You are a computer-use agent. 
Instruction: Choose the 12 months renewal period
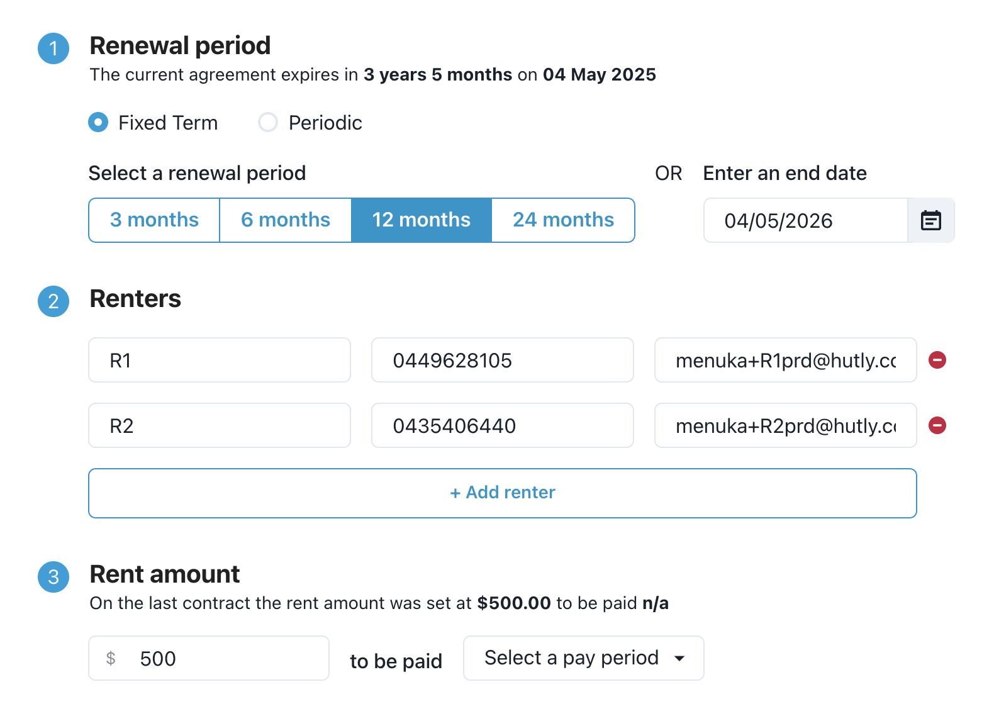421,220
